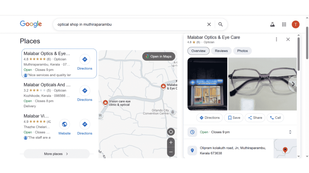
Task: Expand opening hours chevron
Action: (290, 132)
